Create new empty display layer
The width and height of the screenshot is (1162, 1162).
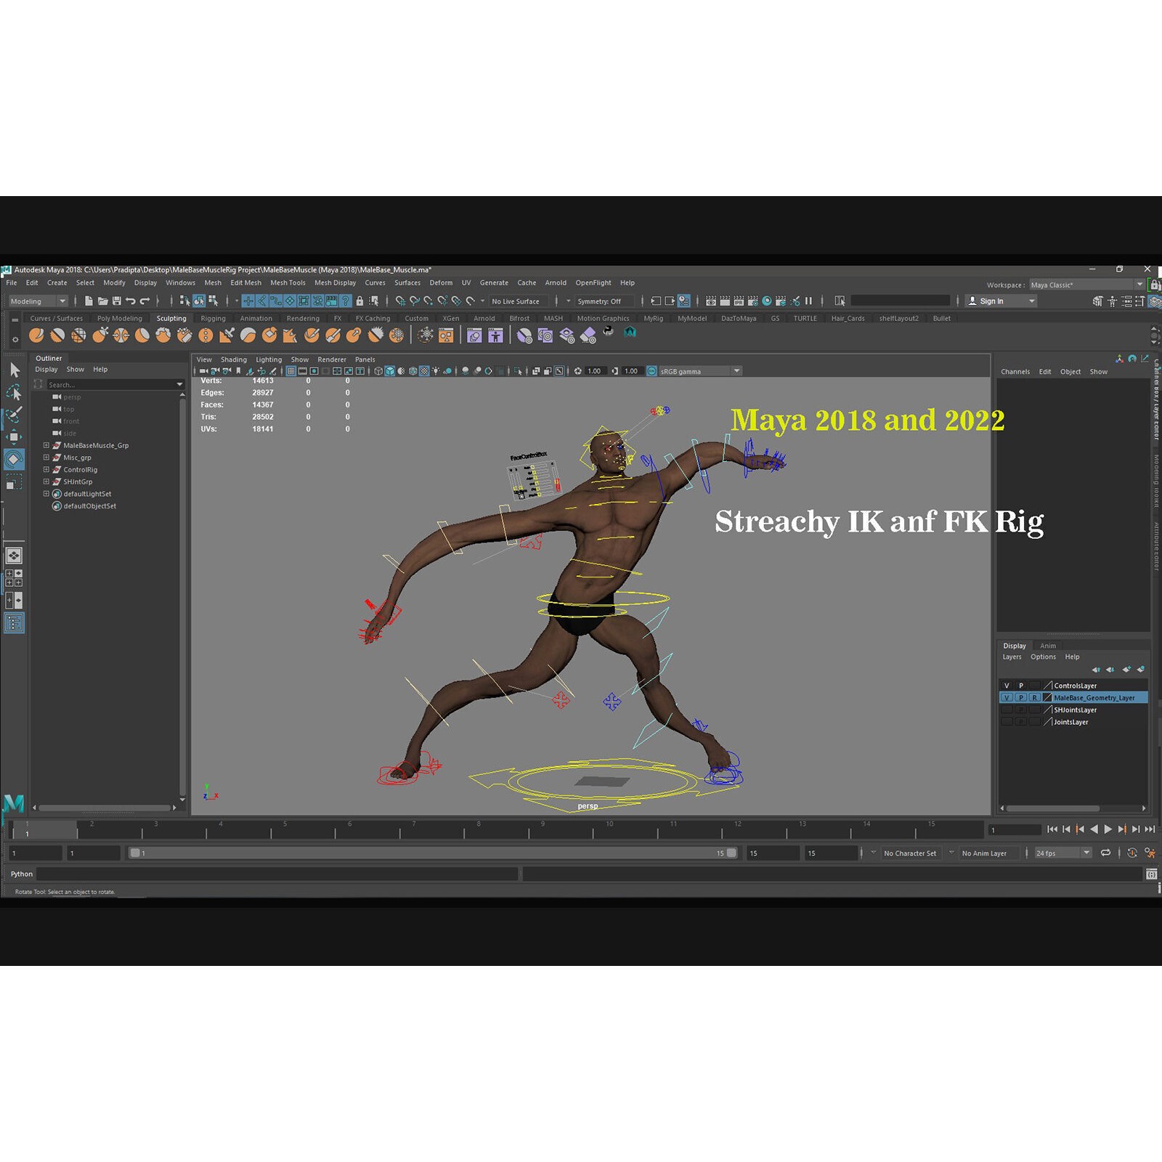(1126, 670)
